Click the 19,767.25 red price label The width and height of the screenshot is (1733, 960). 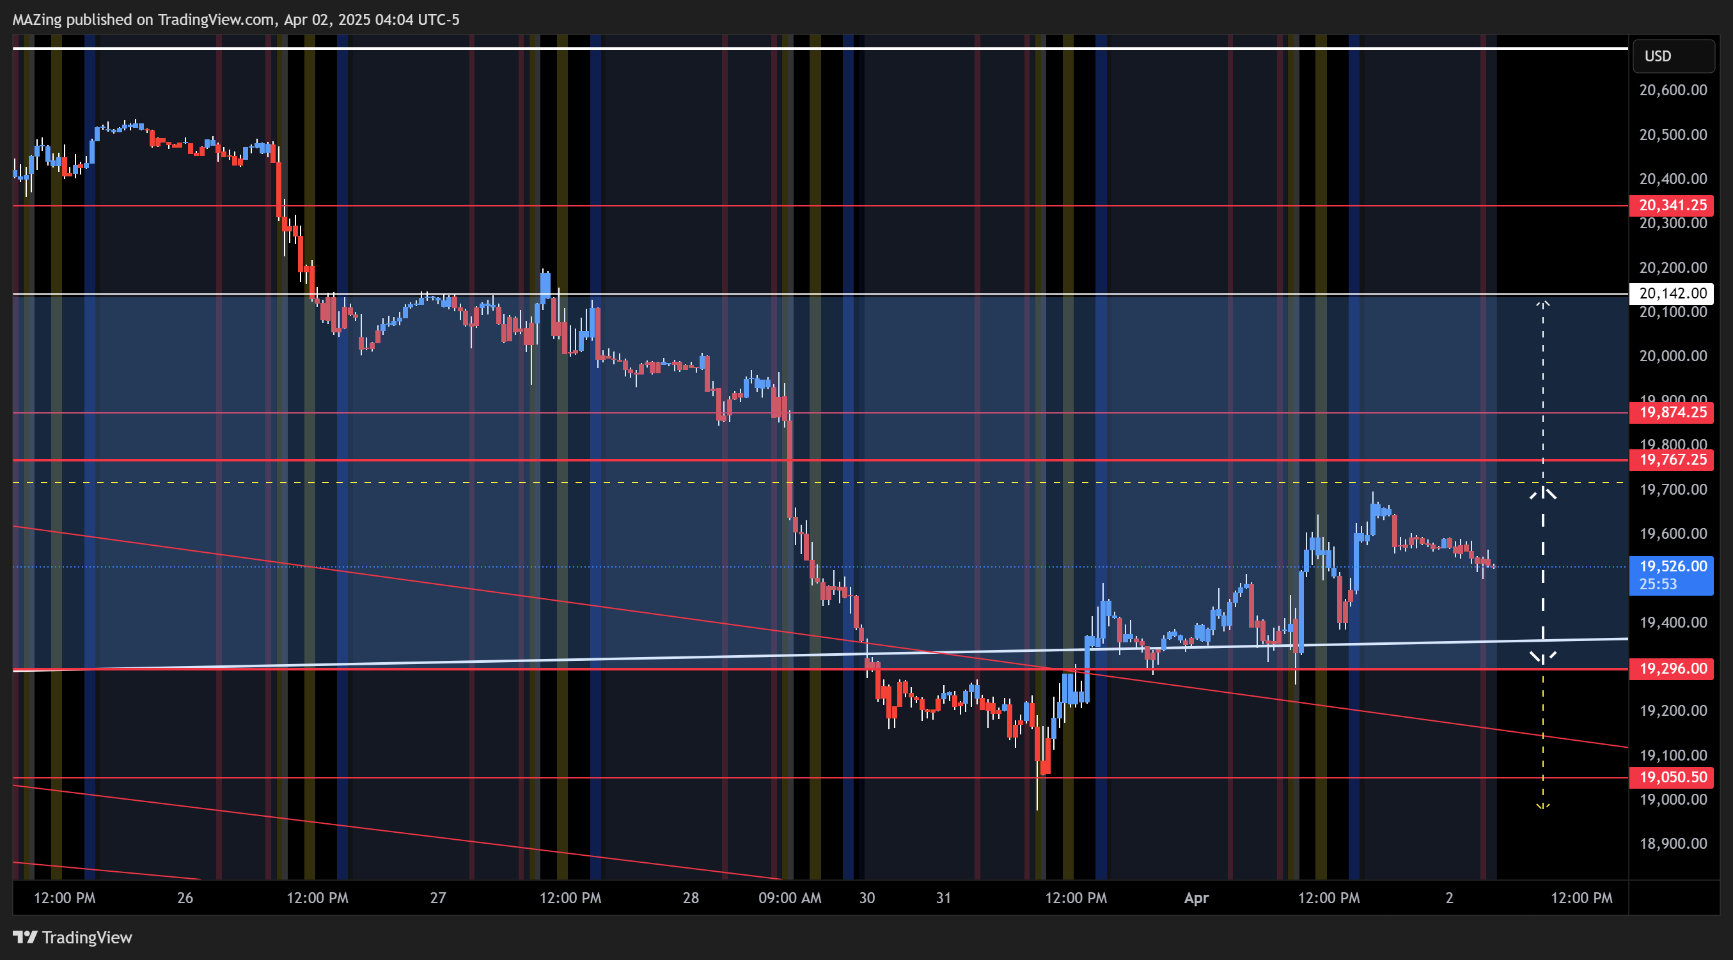[1671, 459]
